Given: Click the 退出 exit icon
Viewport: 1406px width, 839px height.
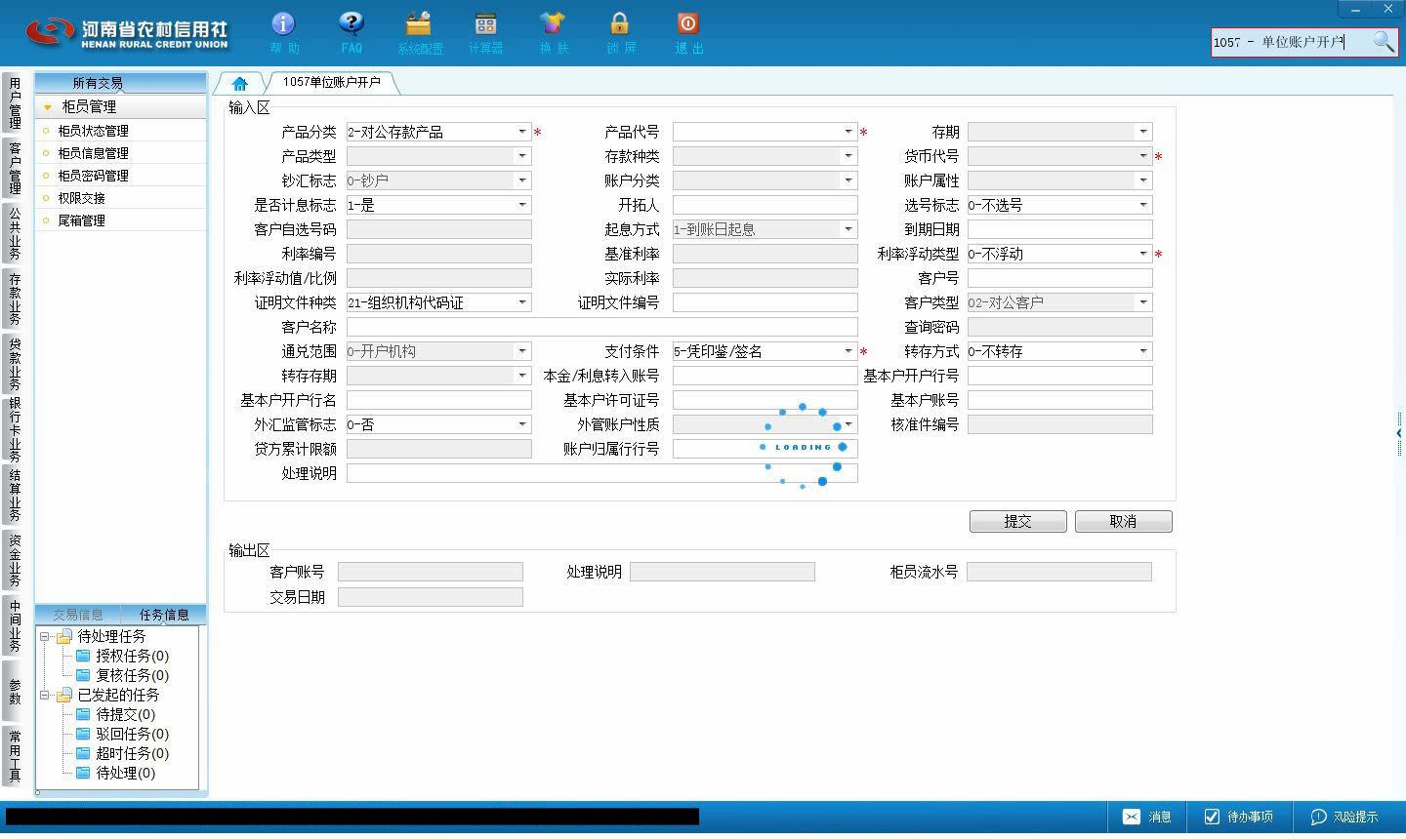Looking at the screenshot, I should coord(688,32).
